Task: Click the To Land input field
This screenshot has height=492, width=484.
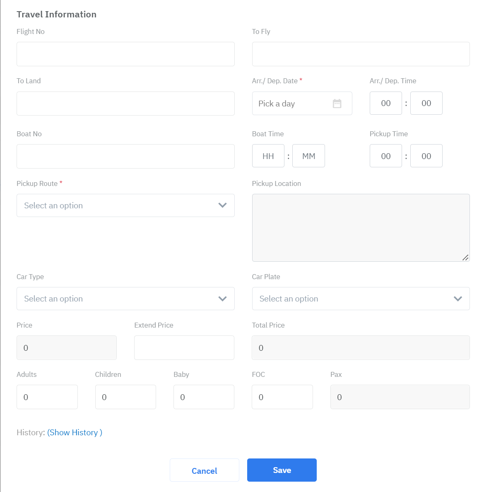Action: [x=125, y=104]
